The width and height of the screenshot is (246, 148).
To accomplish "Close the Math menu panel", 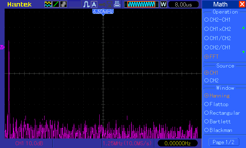I will pos(242,4).
